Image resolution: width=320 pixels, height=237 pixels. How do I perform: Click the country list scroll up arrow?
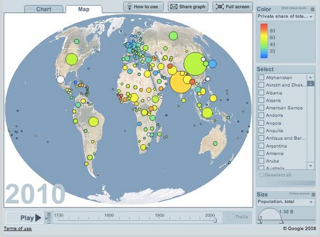(x=310, y=77)
